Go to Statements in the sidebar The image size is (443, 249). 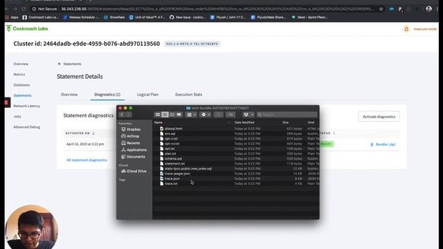point(22,95)
